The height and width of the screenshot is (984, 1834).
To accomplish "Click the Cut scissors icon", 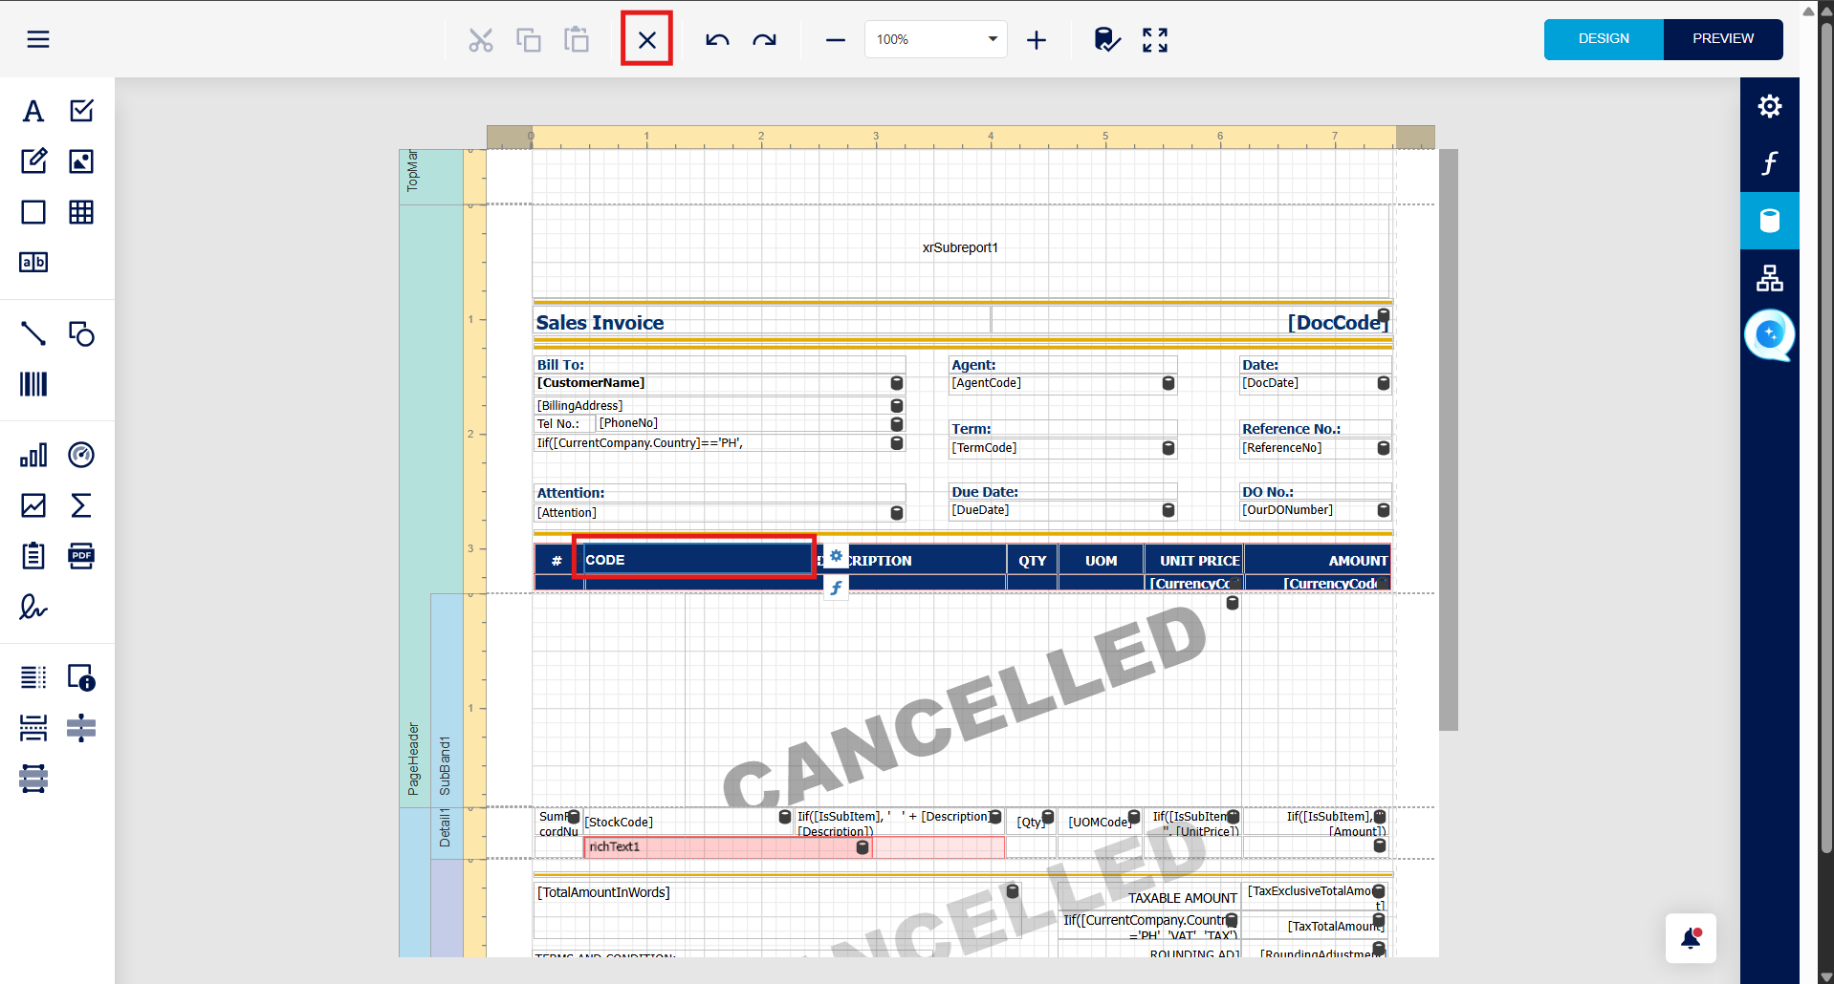I will 481,39.
